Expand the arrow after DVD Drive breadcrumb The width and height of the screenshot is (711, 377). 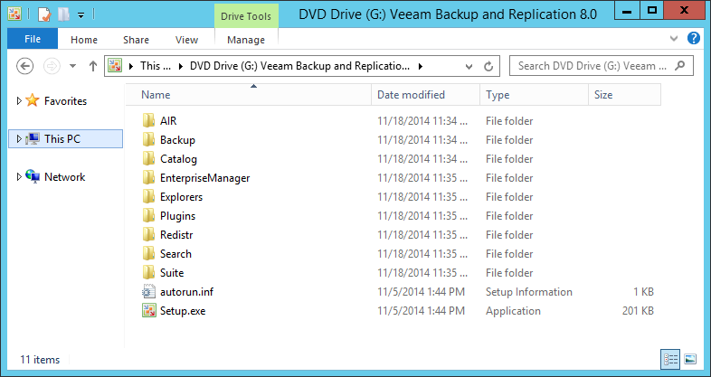421,66
